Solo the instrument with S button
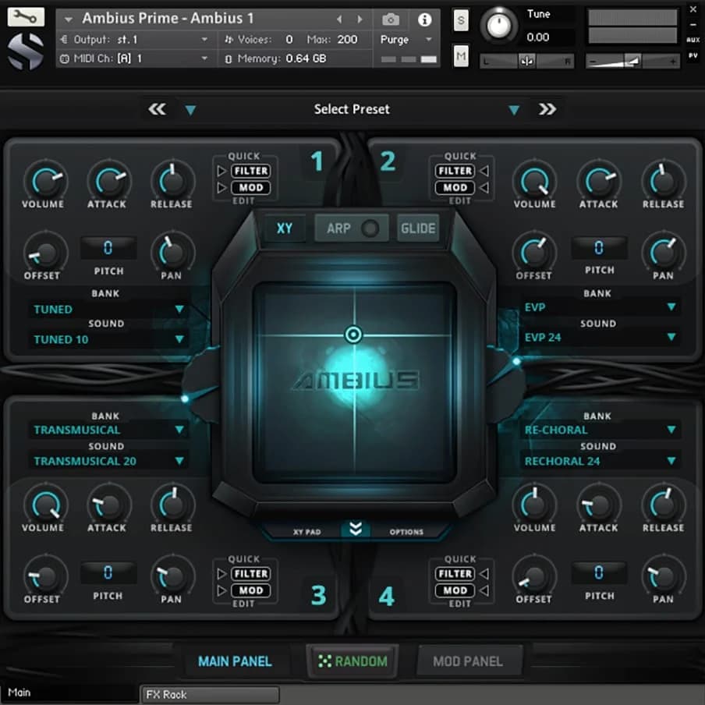Image resolution: width=705 pixels, height=705 pixels. [461, 22]
